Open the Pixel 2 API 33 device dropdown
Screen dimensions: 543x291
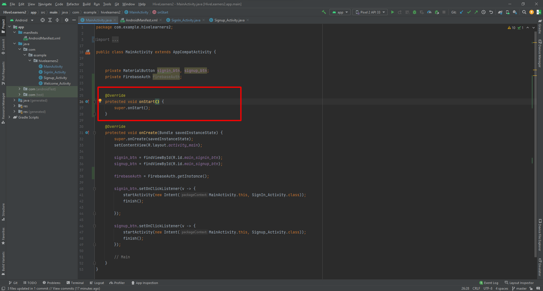(x=370, y=12)
